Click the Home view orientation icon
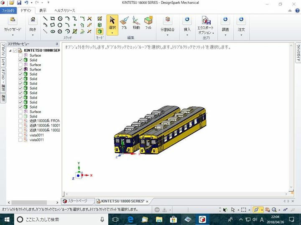The width and height of the screenshot is (301, 225). tap(33, 20)
